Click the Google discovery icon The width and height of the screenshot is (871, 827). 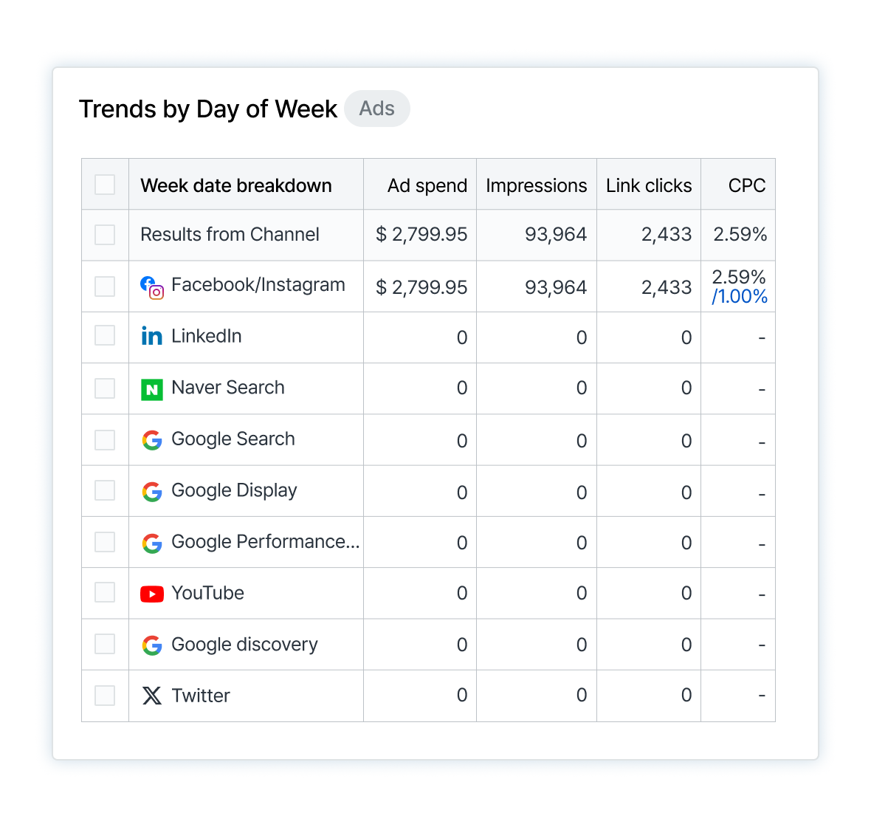[151, 644]
